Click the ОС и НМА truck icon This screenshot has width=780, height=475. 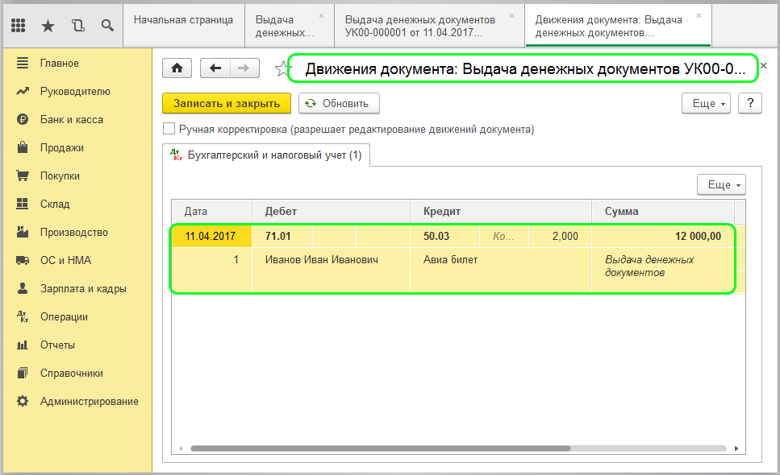coord(23,260)
